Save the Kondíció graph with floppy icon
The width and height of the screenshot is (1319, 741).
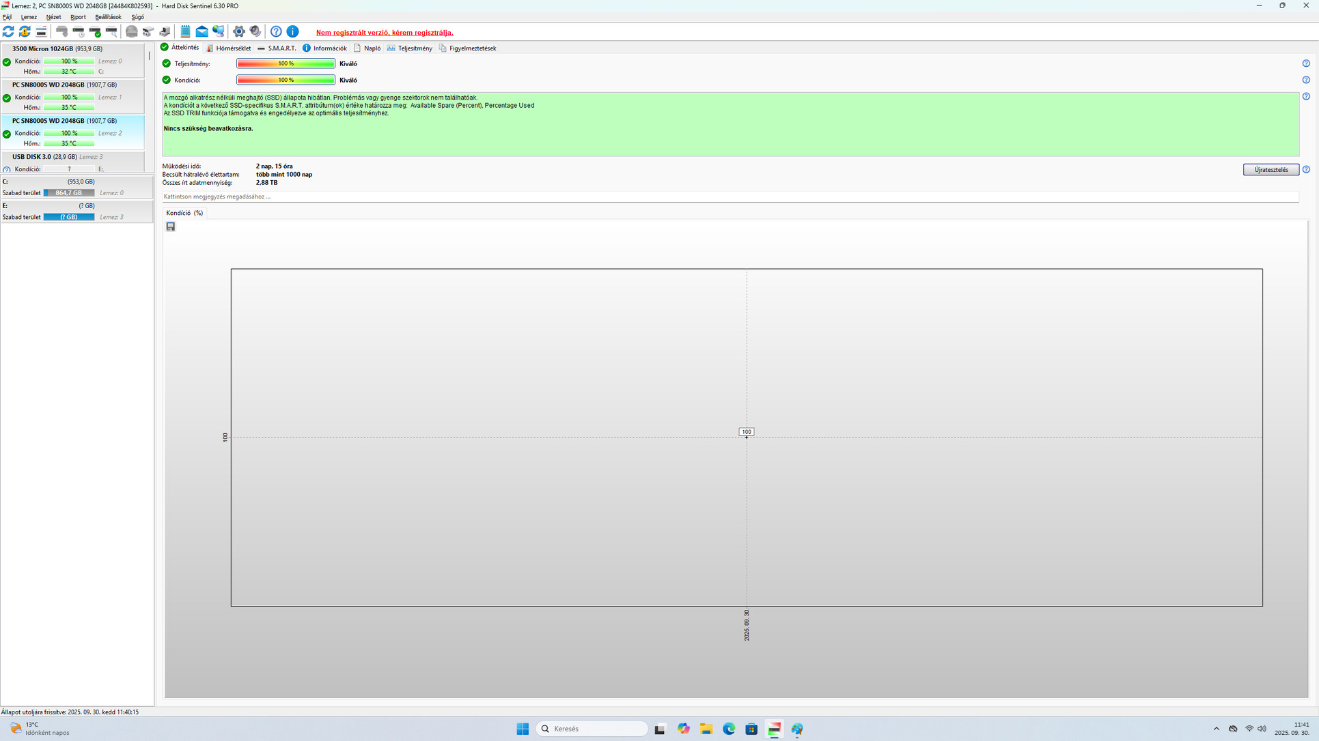171,227
